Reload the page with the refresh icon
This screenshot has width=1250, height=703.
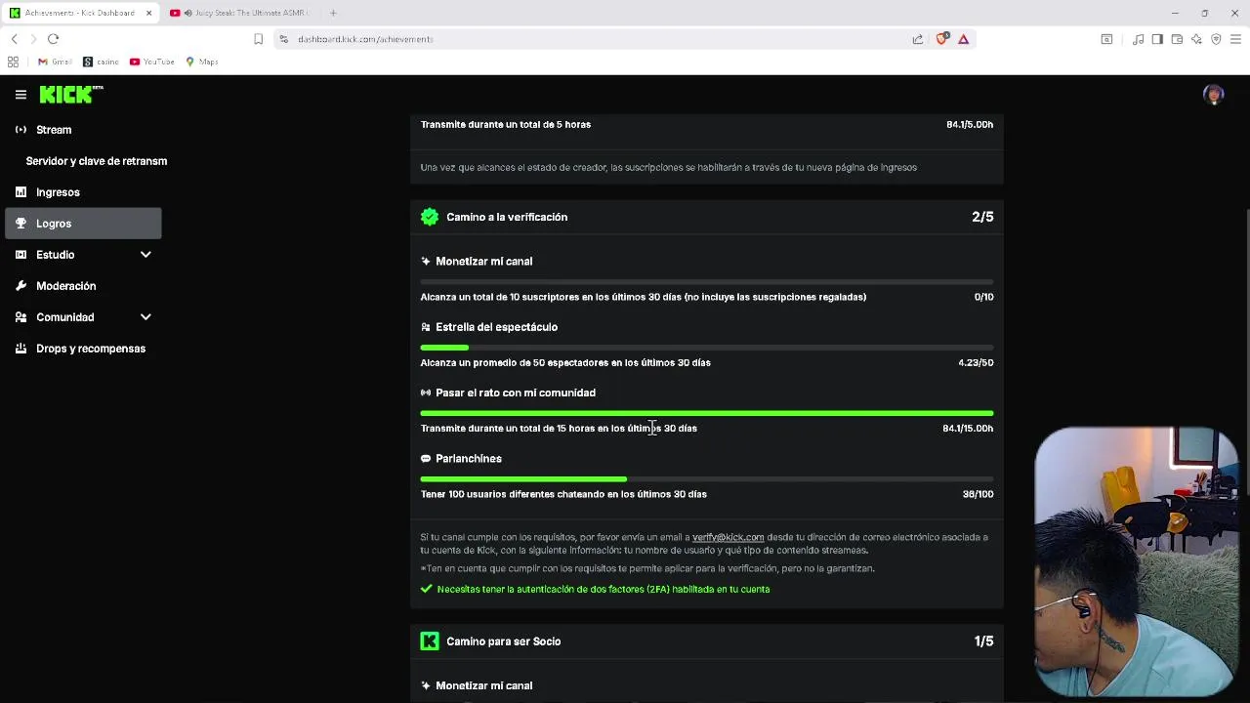(53, 39)
